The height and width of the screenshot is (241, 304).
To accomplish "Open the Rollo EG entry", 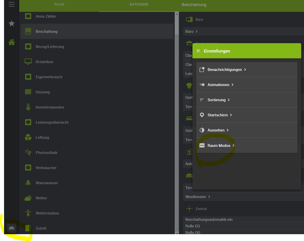I will pos(243,226).
